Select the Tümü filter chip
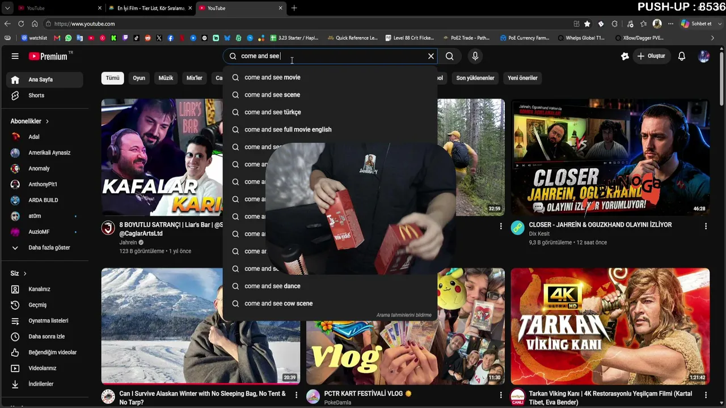Screen dimensions: 726x408 (x=112, y=78)
